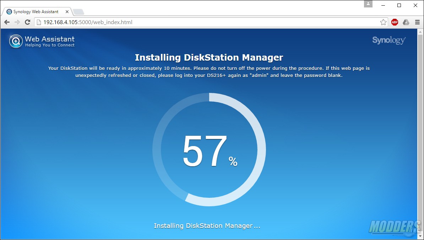Maximize the Chrome window
This screenshot has height=240, width=424.
pos(399,5)
